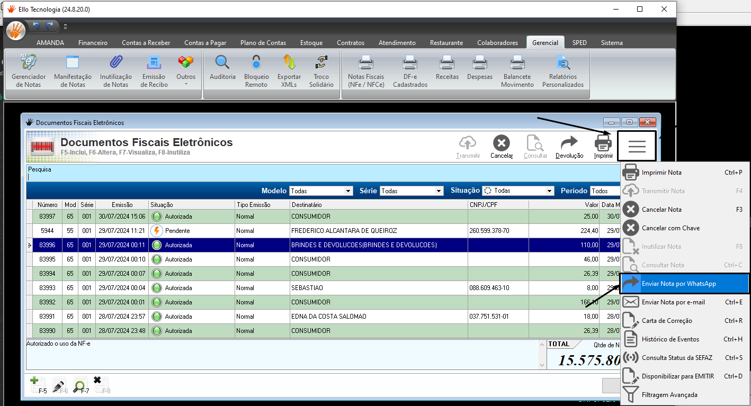The width and height of the screenshot is (751, 406).
Task: Switch to the Estoque ribbon tab
Action: point(311,43)
